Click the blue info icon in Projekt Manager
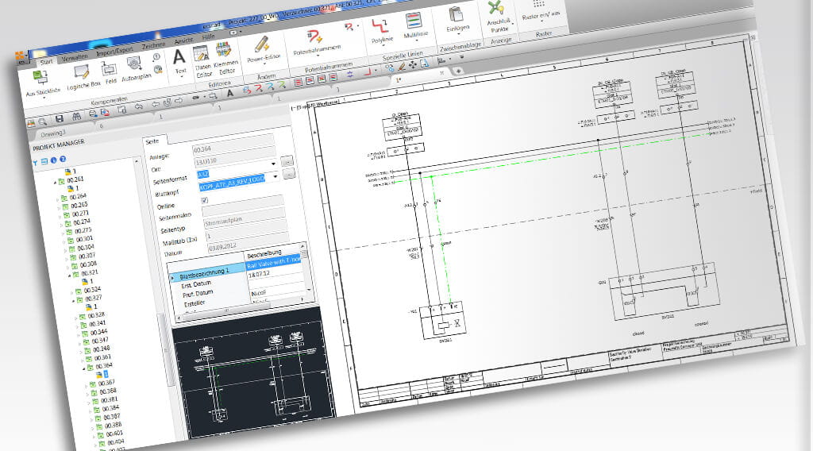This screenshot has width=813, height=451. [53, 160]
